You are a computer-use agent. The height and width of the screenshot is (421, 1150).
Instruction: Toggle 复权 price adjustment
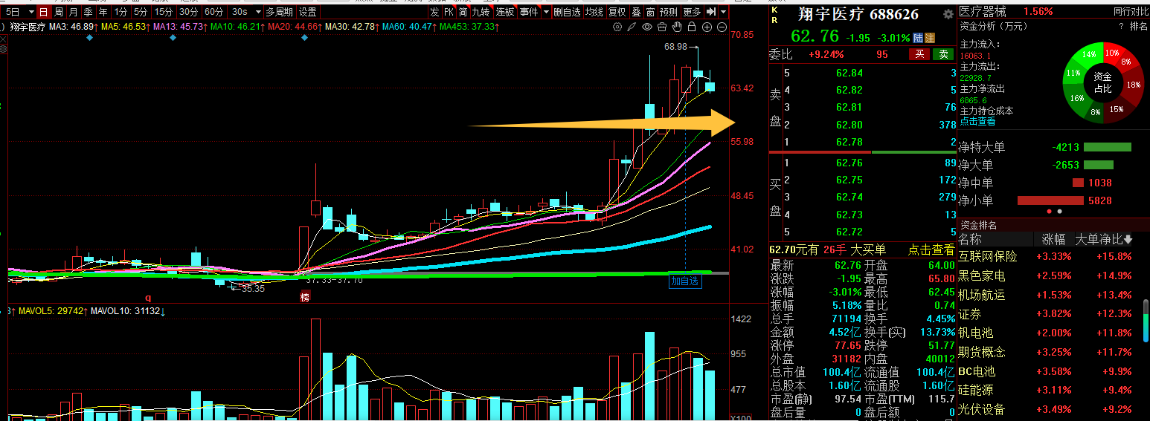pyautogui.click(x=617, y=12)
